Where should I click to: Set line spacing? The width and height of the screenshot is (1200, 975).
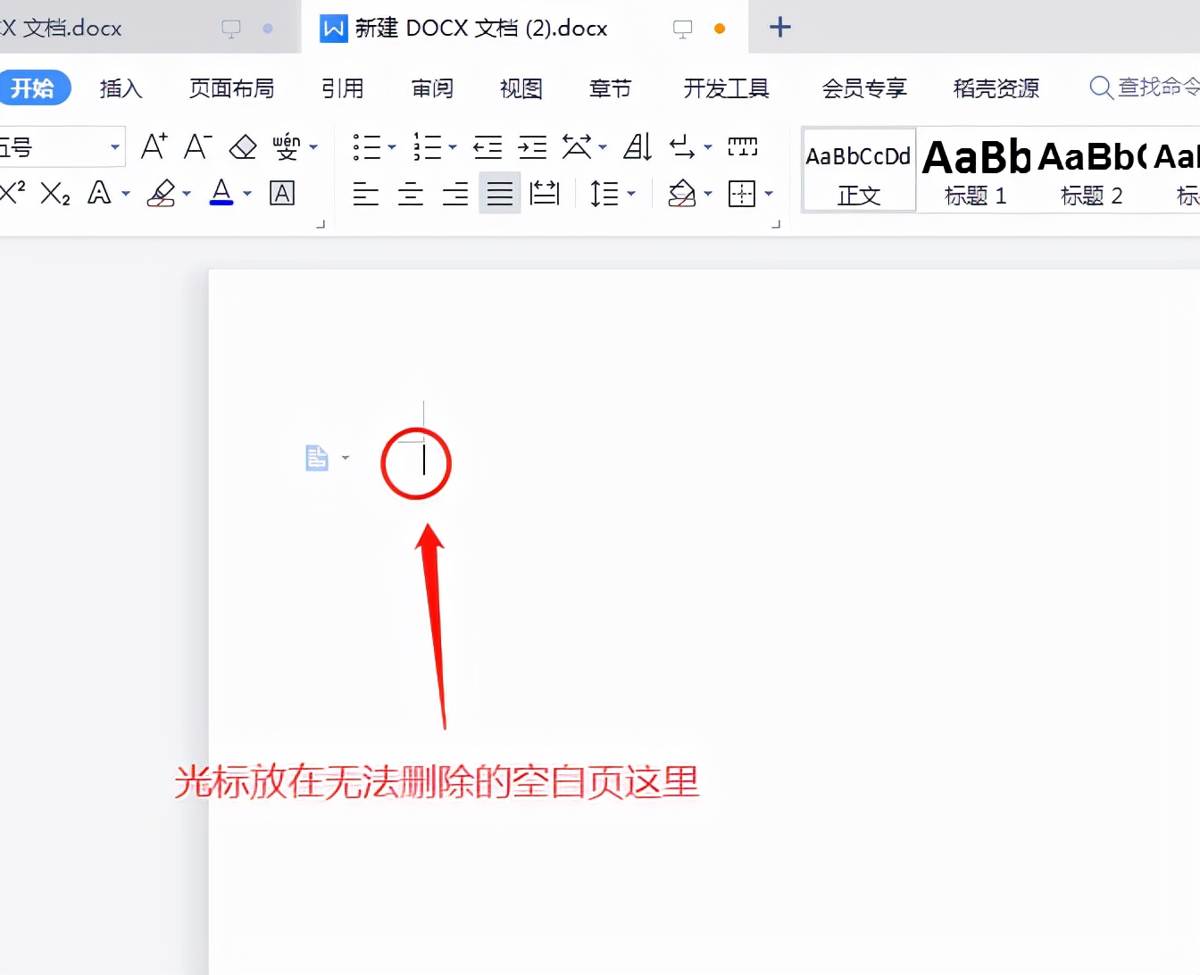click(604, 194)
